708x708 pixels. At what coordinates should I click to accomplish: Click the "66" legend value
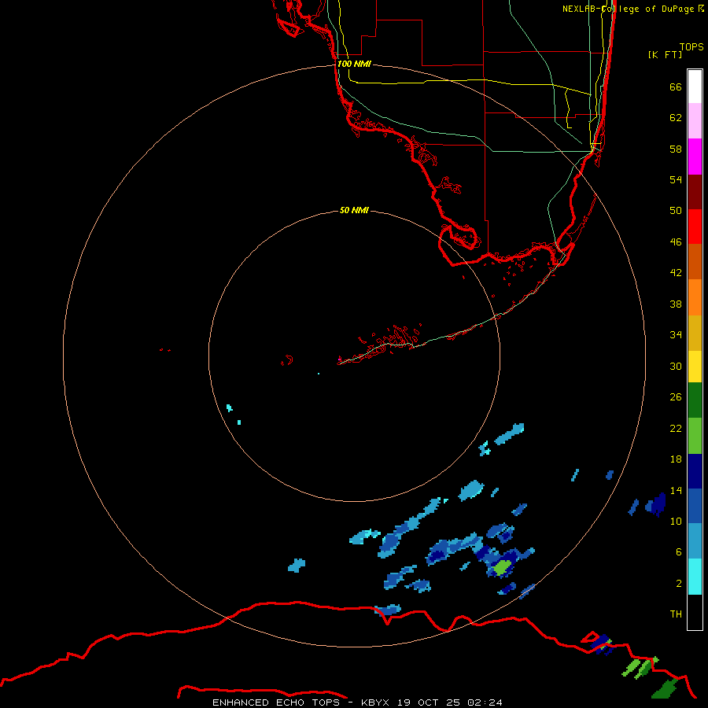pos(676,87)
